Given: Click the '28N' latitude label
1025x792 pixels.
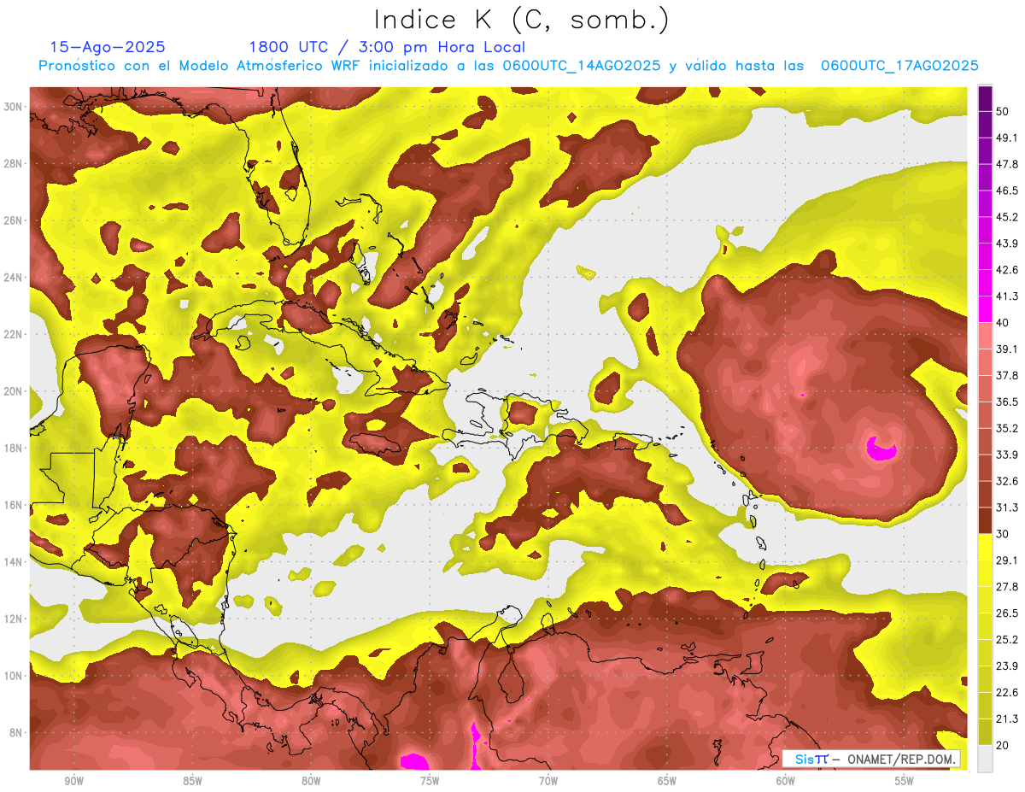Looking at the screenshot, I should 13,163.
